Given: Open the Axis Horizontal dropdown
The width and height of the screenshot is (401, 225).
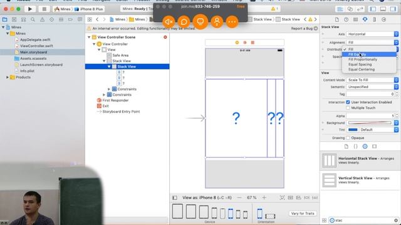Looking at the screenshot, I should (372, 34).
